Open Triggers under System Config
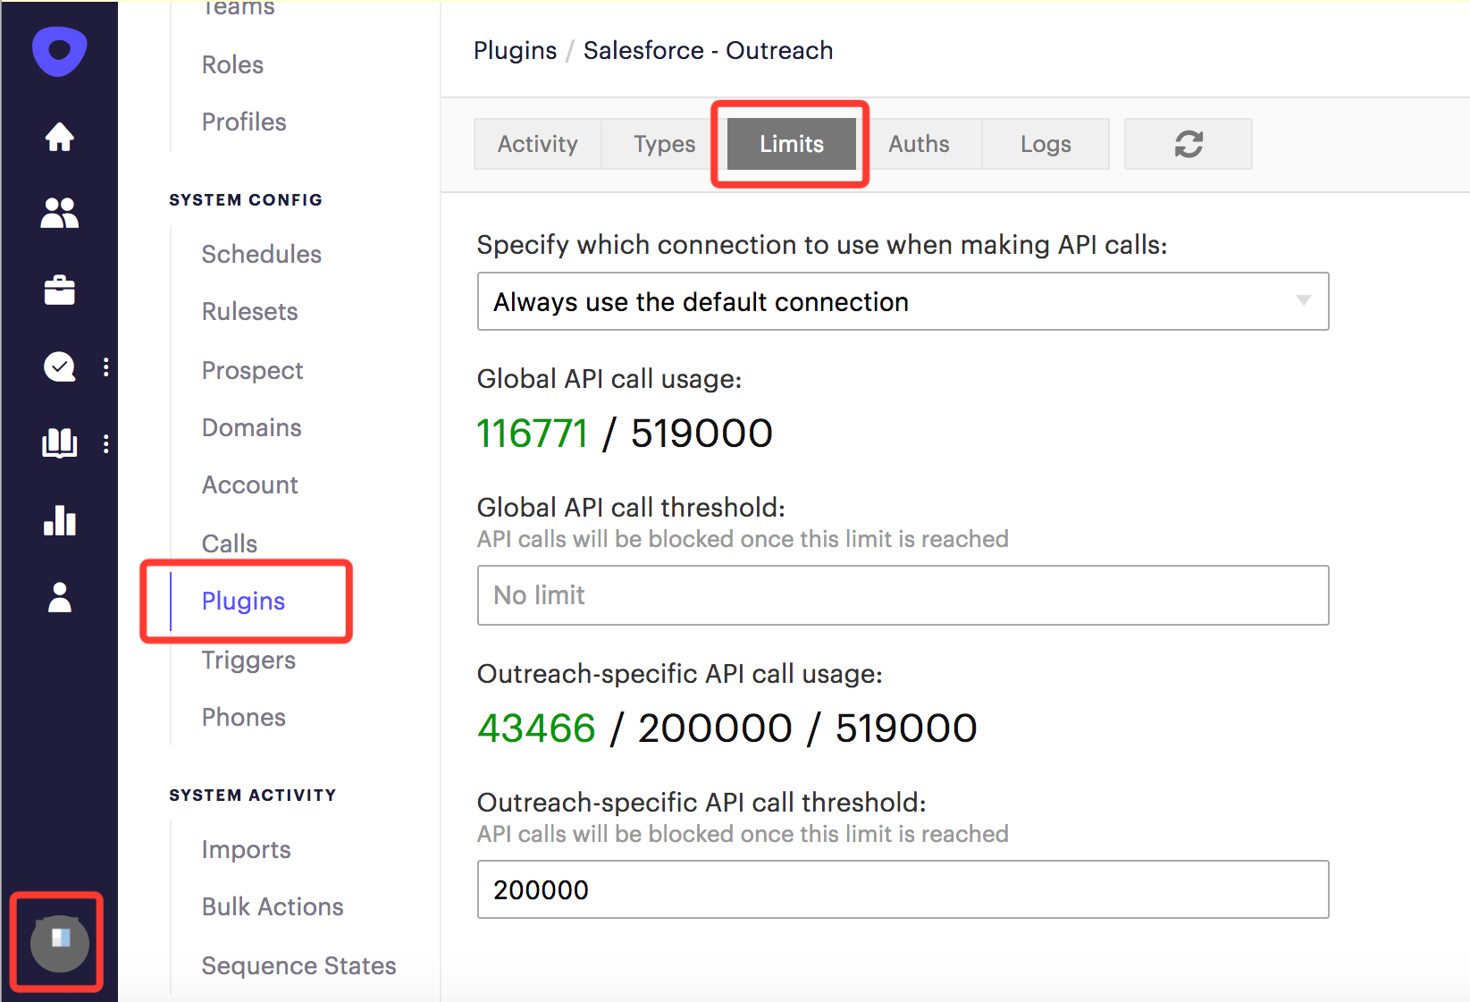 [x=248, y=660]
